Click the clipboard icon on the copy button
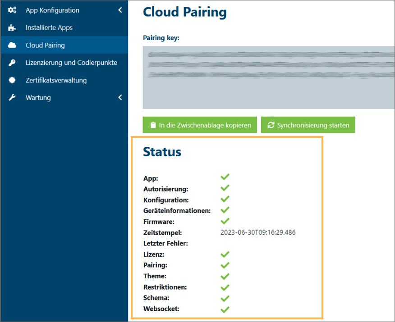The height and width of the screenshot is (322, 395). (x=153, y=125)
